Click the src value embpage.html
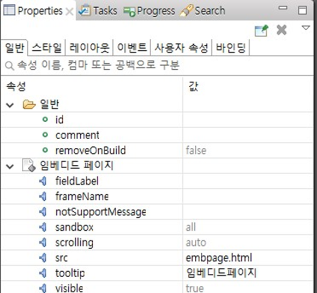This screenshot has width=317, height=293. click(x=219, y=258)
